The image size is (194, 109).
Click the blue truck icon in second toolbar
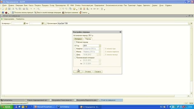click(3, 13)
